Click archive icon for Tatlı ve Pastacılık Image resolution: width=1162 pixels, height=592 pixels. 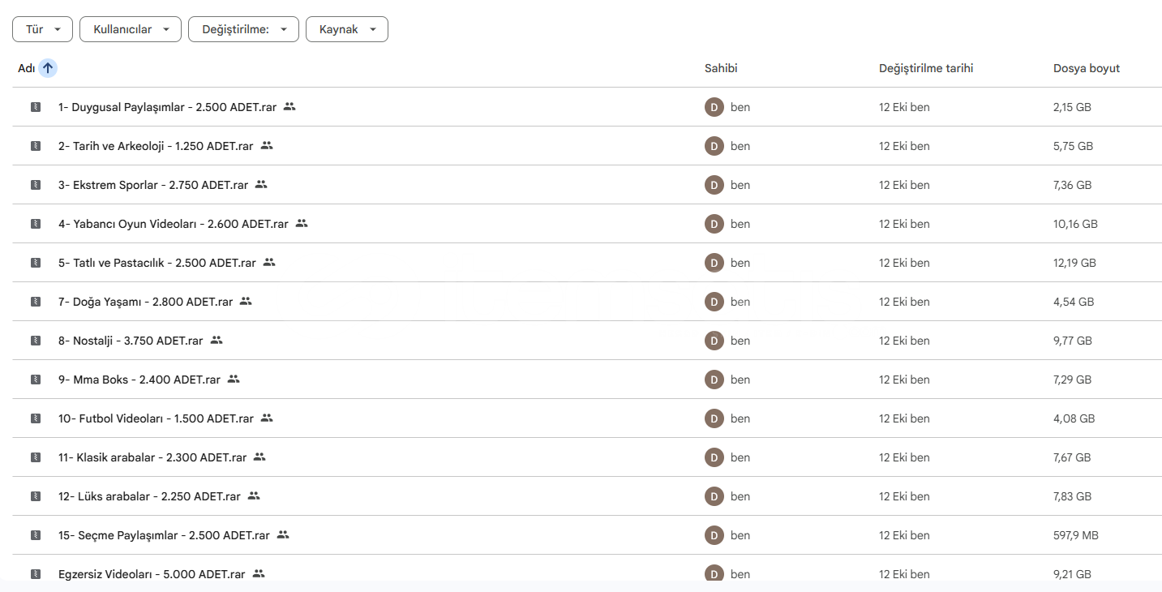pos(36,263)
